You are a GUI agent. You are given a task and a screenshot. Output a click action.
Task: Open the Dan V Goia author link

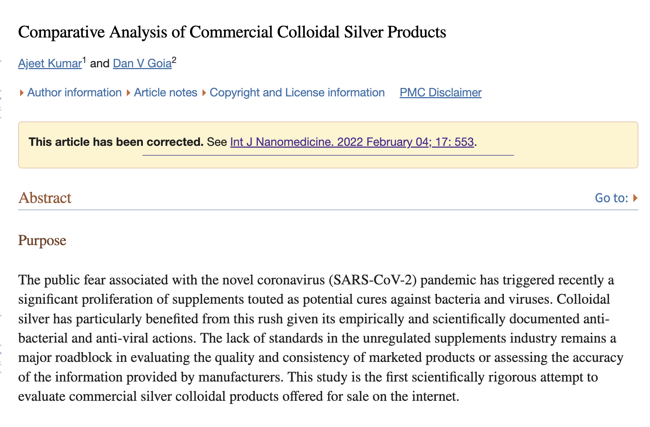[142, 63]
